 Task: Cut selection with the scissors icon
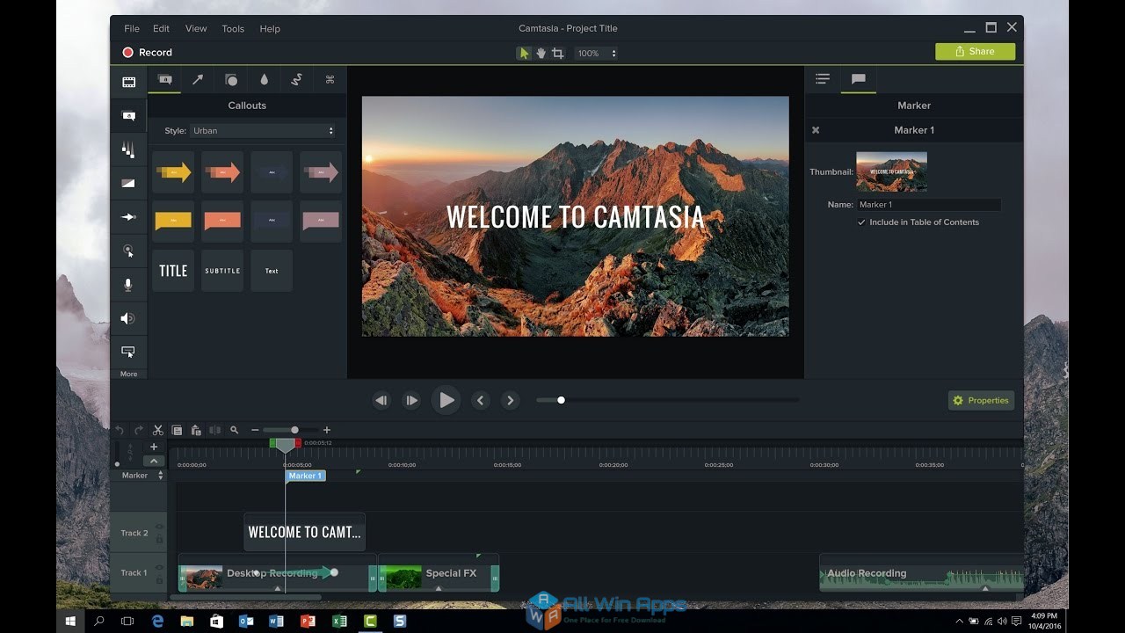(157, 430)
